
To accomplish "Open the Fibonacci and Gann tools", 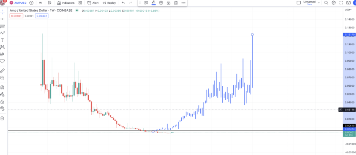I will (x=2, y=26).
